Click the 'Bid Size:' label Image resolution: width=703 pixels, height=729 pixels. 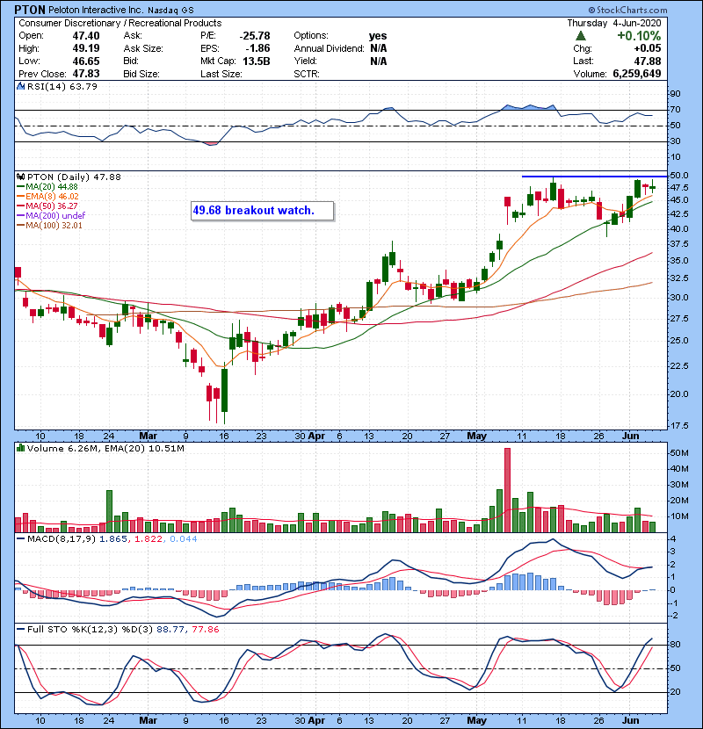pyautogui.click(x=141, y=74)
